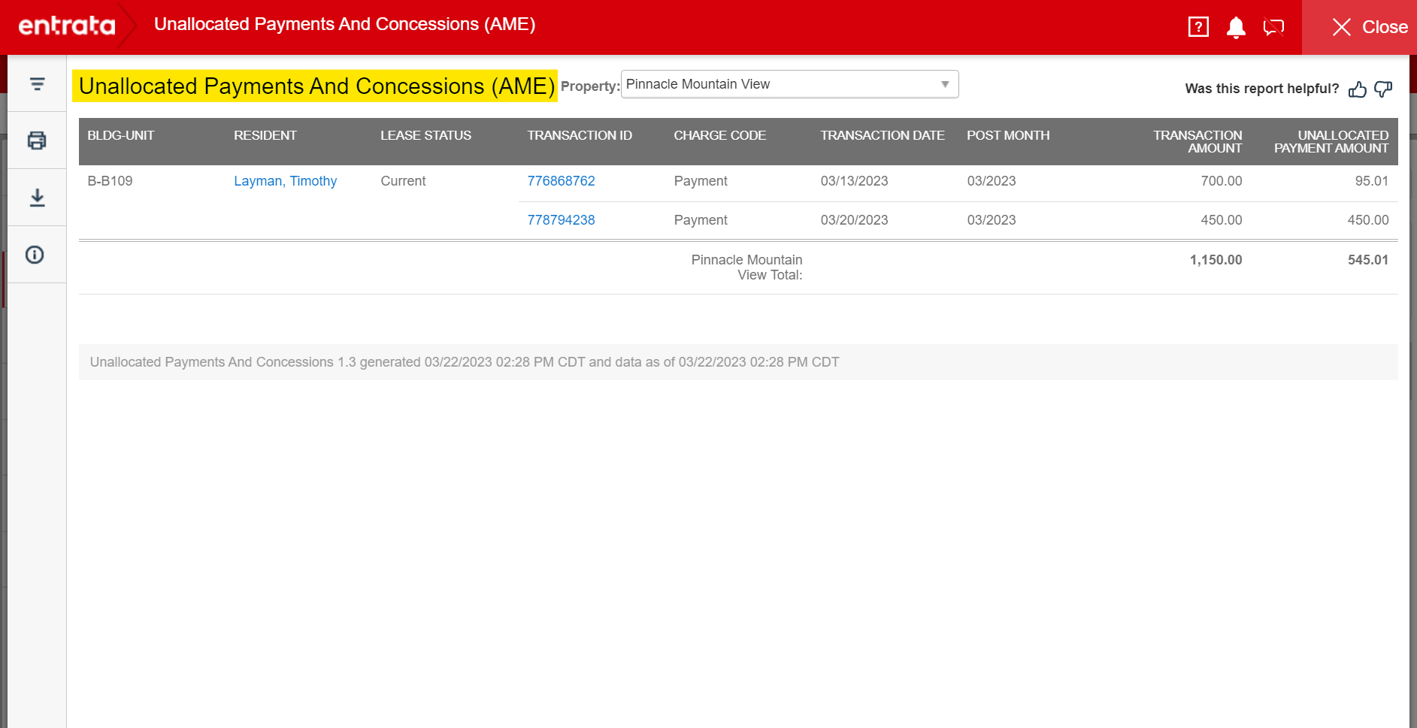Screen dimensions: 1417x728
Task: Click POST MONTH column header
Action: pyautogui.click(x=1008, y=135)
